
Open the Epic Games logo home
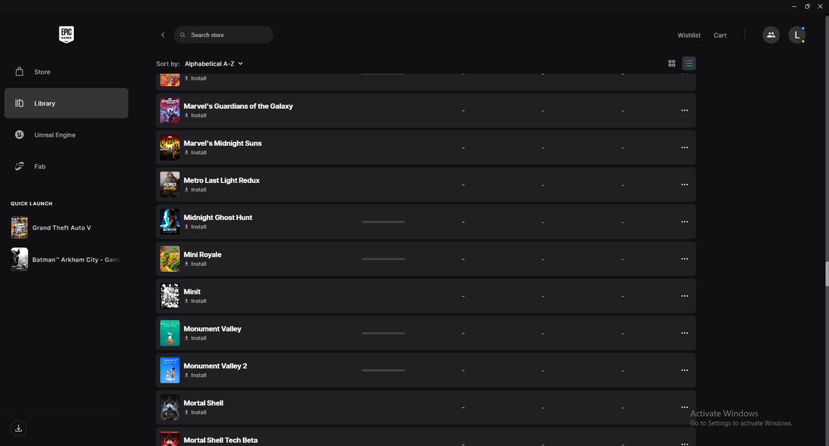tap(66, 35)
